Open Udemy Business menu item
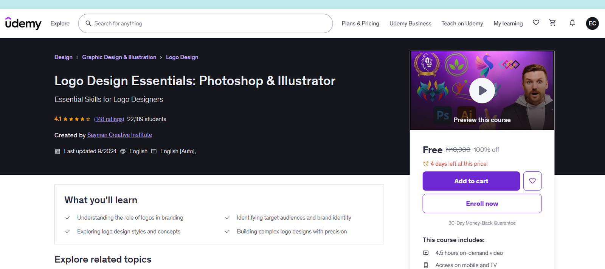Image resolution: width=605 pixels, height=269 pixels. click(x=410, y=23)
